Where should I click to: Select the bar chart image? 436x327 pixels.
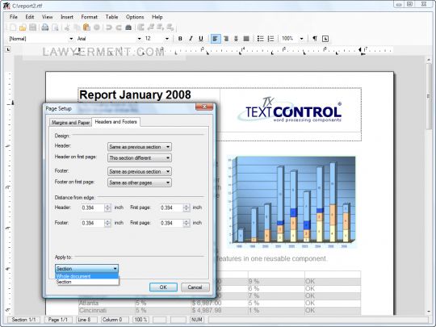(291, 203)
